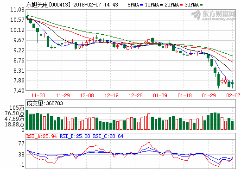Click the 7.40 price axis label

[x=19, y=90]
